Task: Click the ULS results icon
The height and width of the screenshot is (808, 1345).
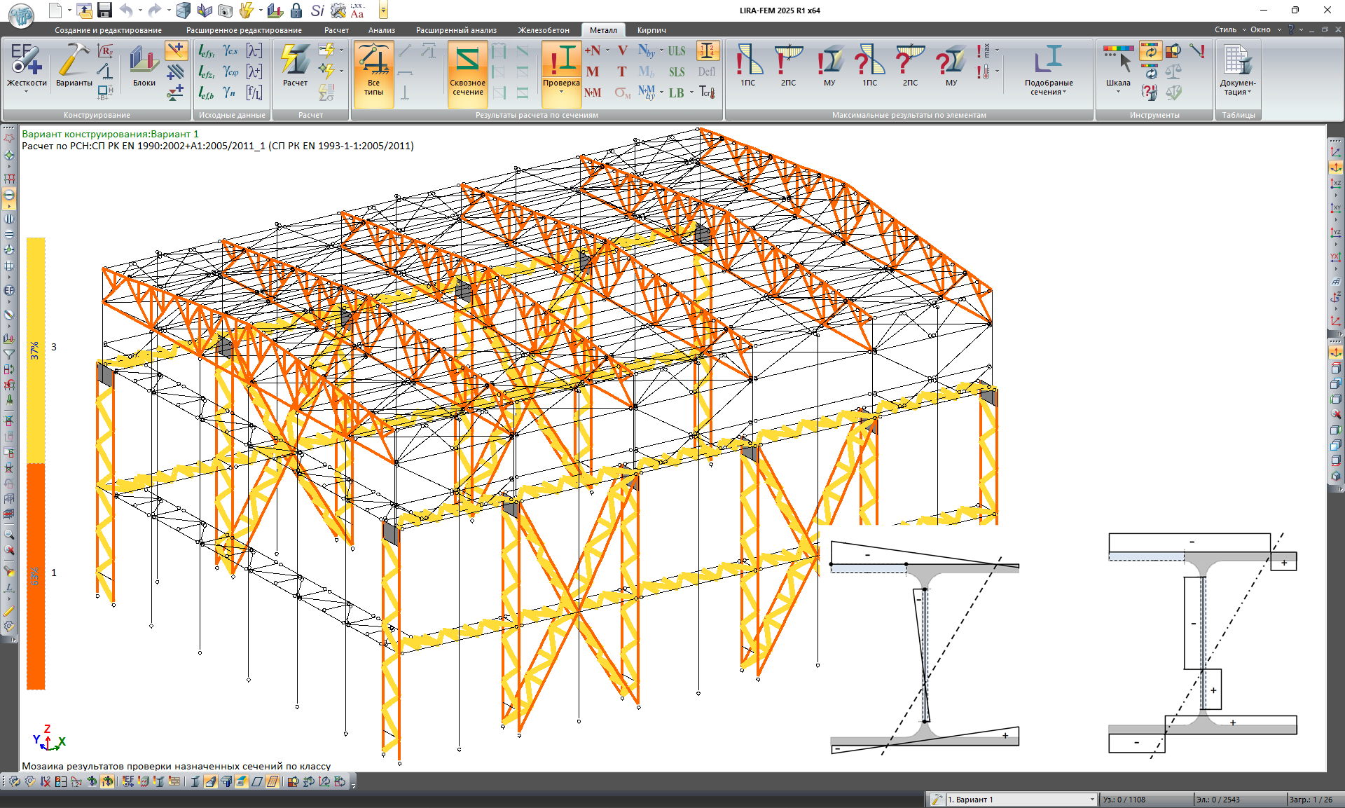Action: 676,51
